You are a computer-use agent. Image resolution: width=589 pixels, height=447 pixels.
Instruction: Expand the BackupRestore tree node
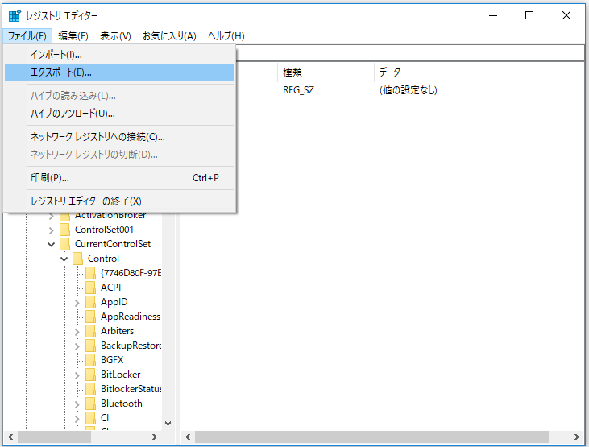[x=77, y=346]
